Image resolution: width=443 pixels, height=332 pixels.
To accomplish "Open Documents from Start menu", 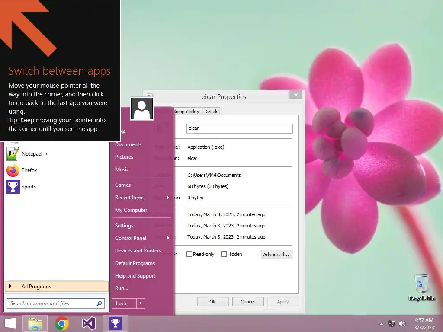I will pyautogui.click(x=128, y=144).
